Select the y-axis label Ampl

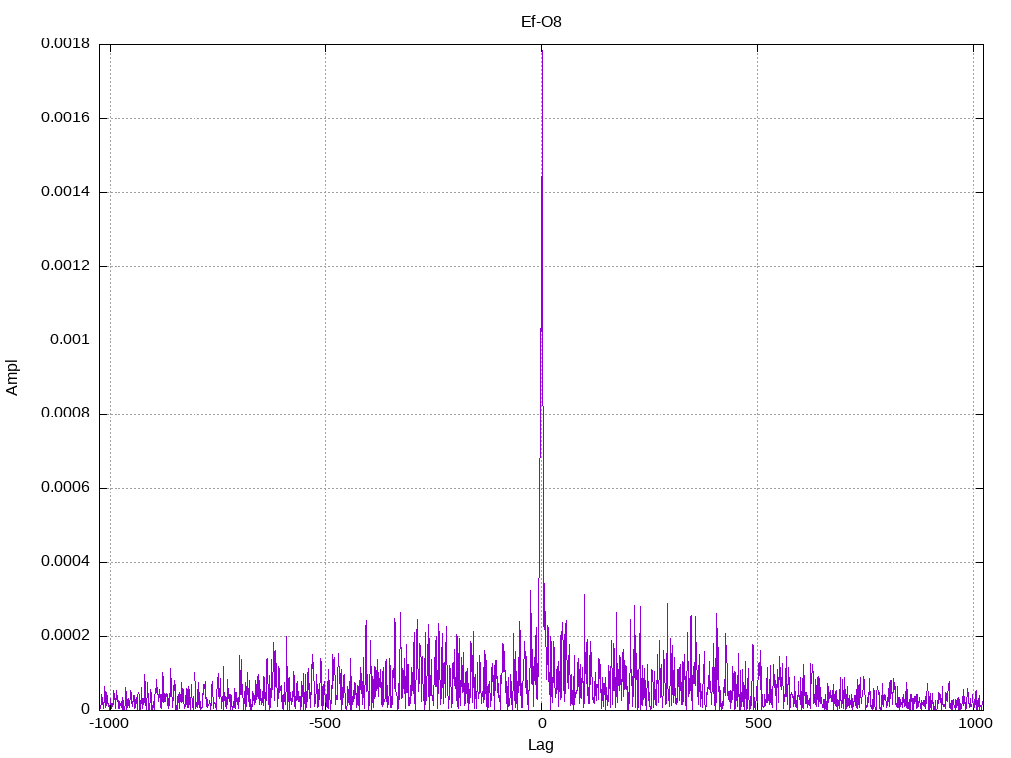12,378
